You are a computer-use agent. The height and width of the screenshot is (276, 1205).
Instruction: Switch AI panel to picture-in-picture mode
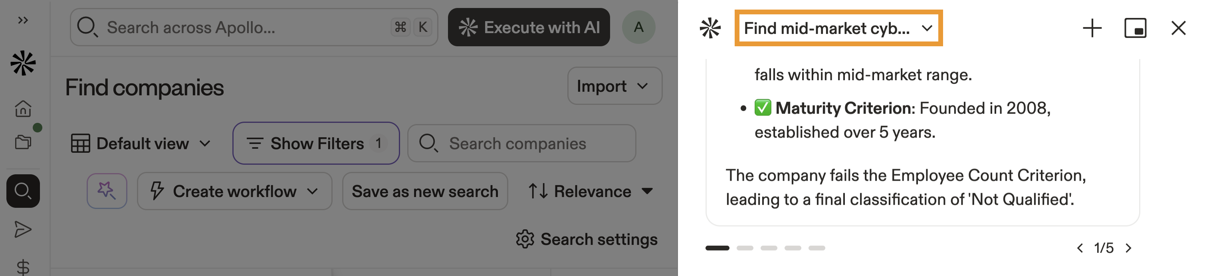coord(1135,28)
